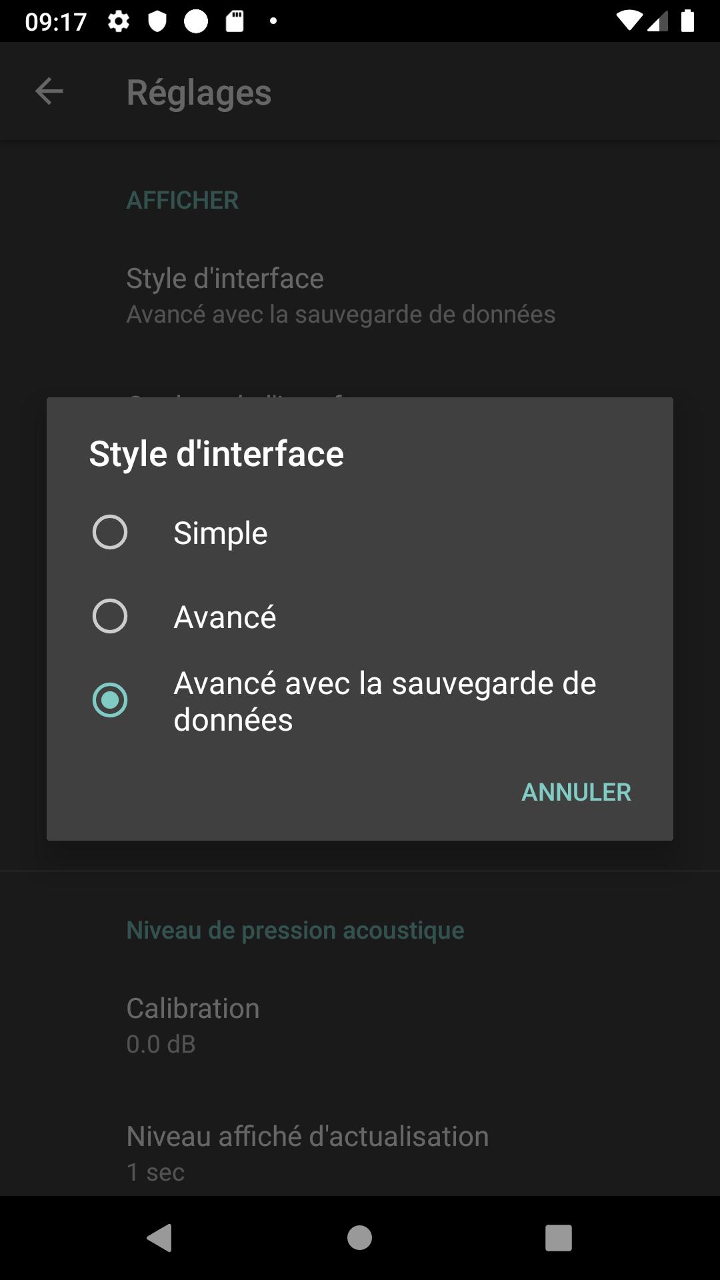Tap the "Avancé avec la sauvegarde de données" label
This screenshot has height=1280, width=720.
point(385,701)
